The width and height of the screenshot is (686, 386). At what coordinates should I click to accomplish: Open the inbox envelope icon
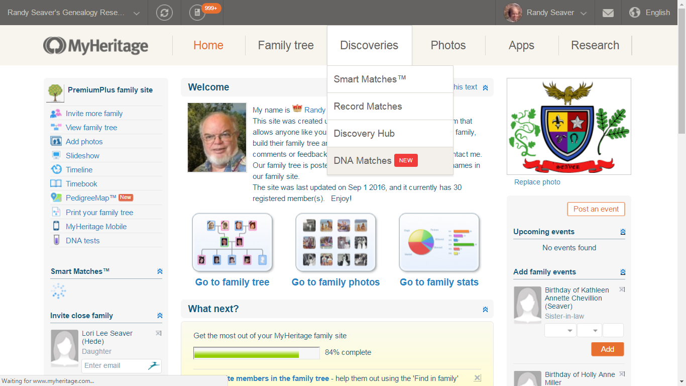click(x=608, y=13)
